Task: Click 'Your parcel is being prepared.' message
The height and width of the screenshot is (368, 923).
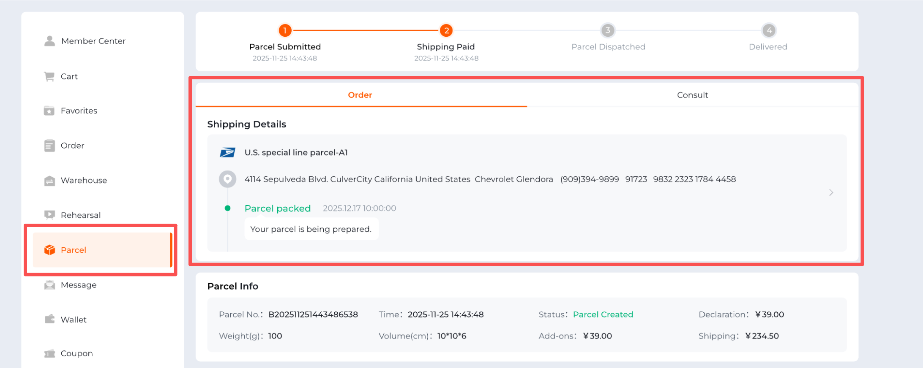Action: click(311, 229)
